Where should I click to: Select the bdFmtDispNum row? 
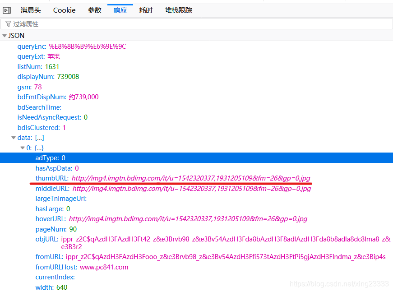[x=197, y=97]
